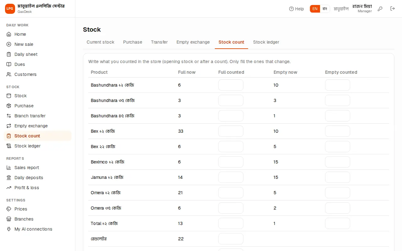Click the Empty counted column header
The image size is (402, 251).
click(341, 72)
